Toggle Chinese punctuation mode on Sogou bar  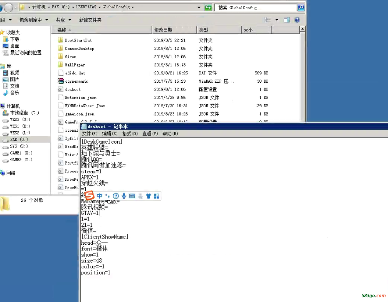(107, 196)
